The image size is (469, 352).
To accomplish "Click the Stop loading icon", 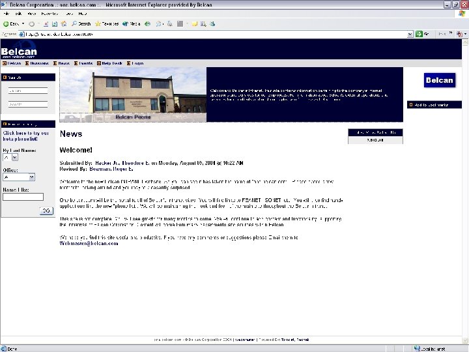I will click(x=46, y=24).
